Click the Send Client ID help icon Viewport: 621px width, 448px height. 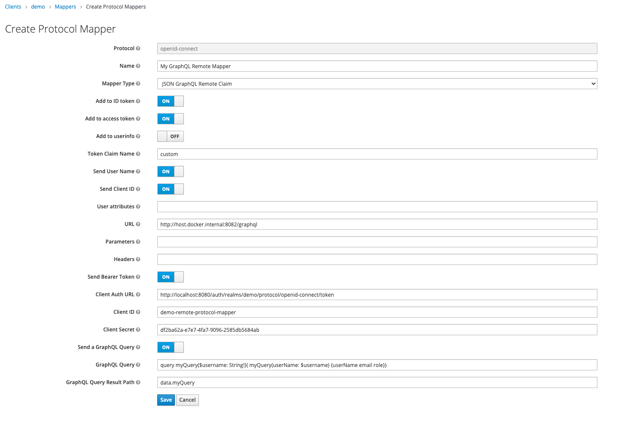(138, 189)
